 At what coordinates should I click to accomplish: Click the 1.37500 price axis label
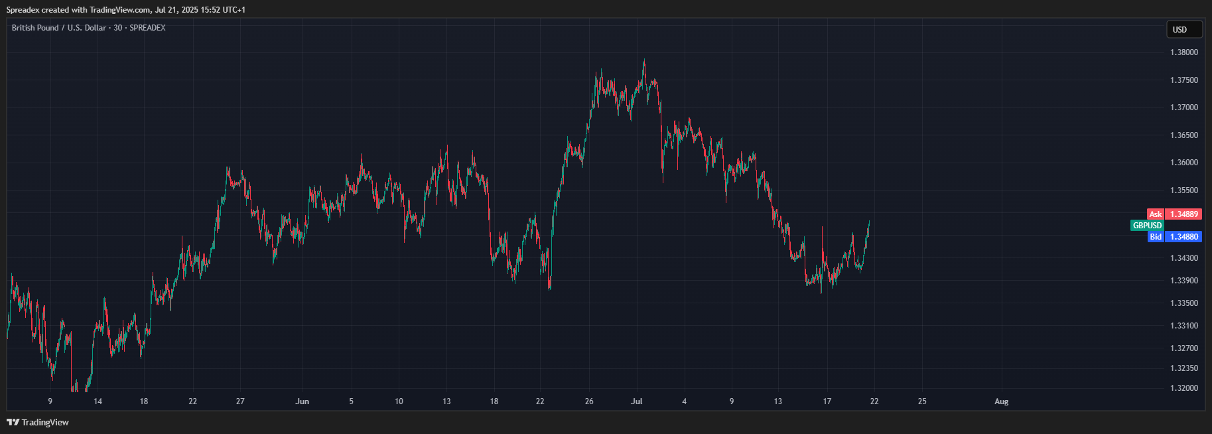tap(1184, 80)
